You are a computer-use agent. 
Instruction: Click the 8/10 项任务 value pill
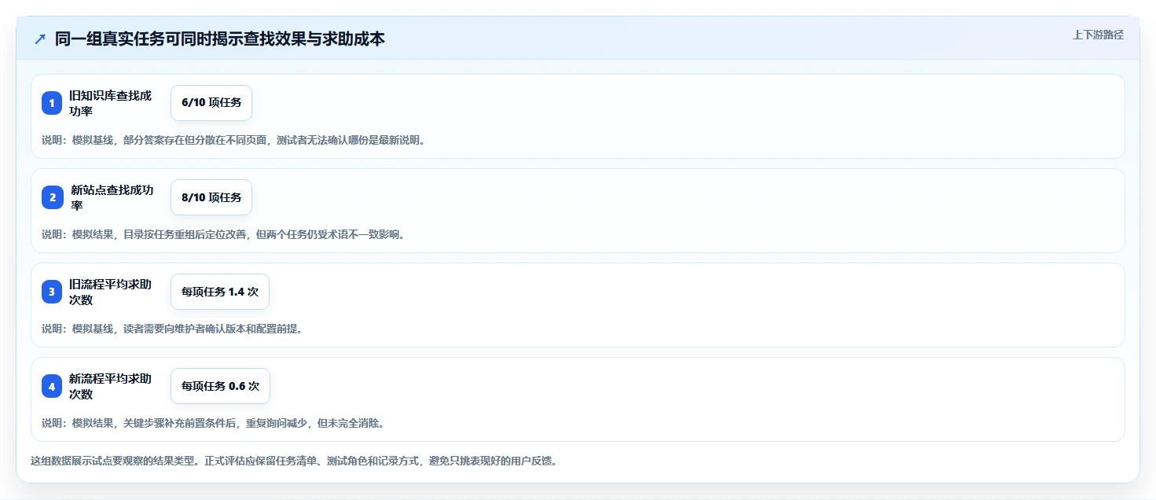(x=211, y=197)
